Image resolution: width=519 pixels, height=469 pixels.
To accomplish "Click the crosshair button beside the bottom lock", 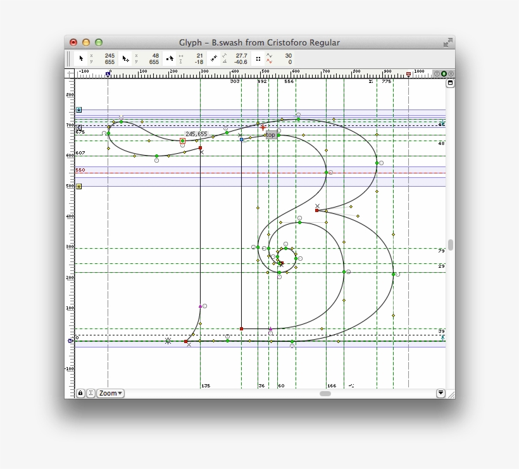I will point(91,393).
